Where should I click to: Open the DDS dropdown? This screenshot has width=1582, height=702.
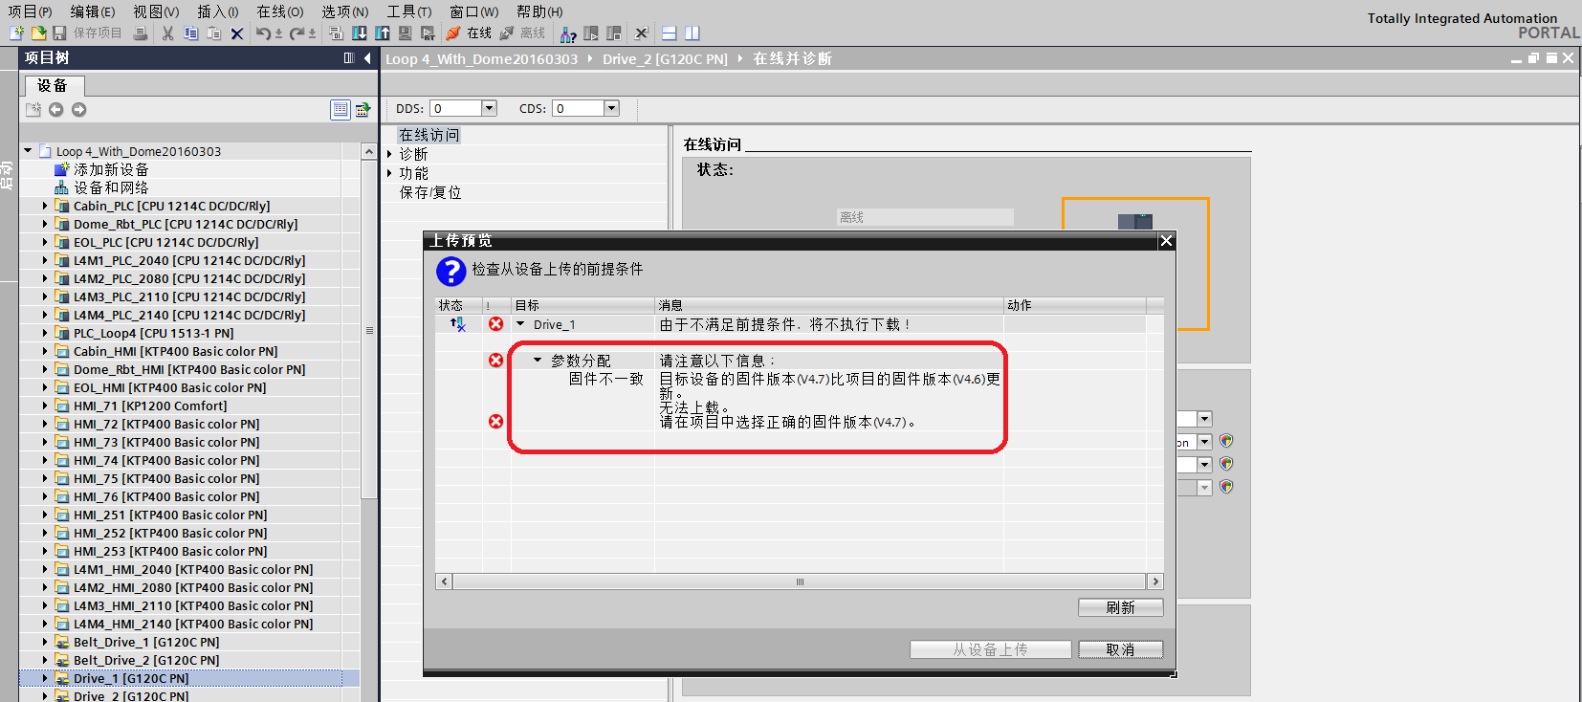490,108
